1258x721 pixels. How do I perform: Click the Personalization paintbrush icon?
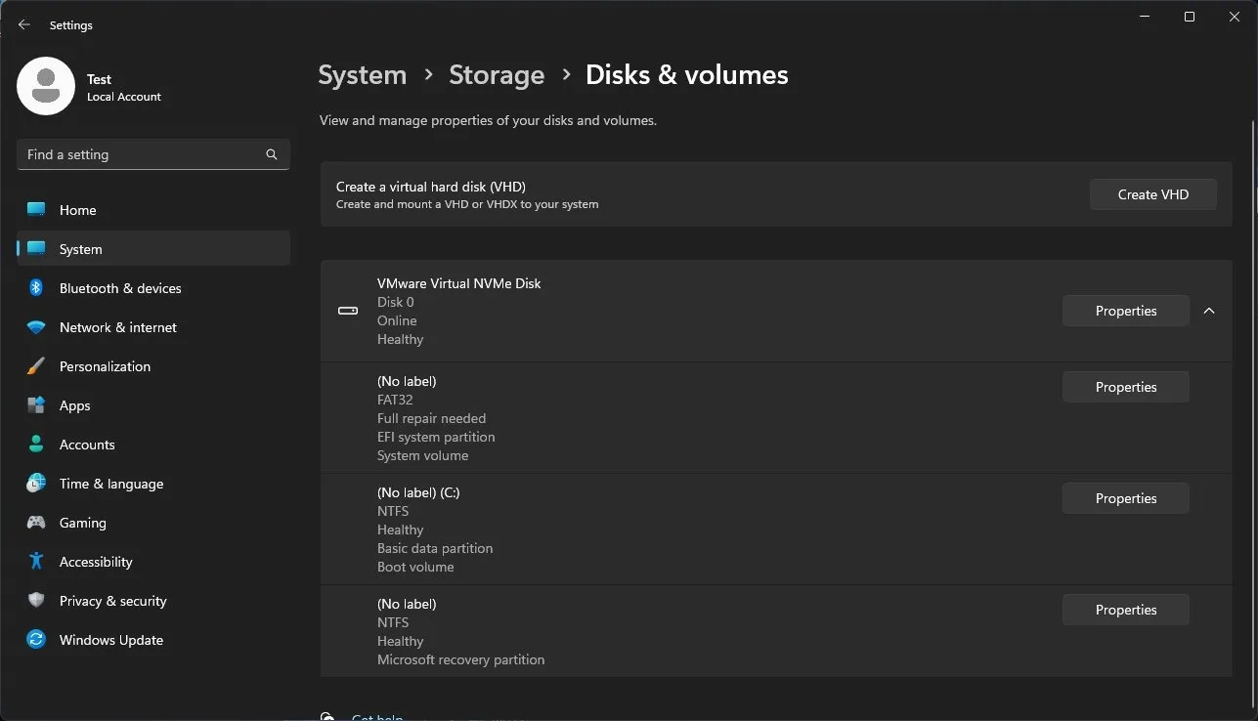click(36, 366)
